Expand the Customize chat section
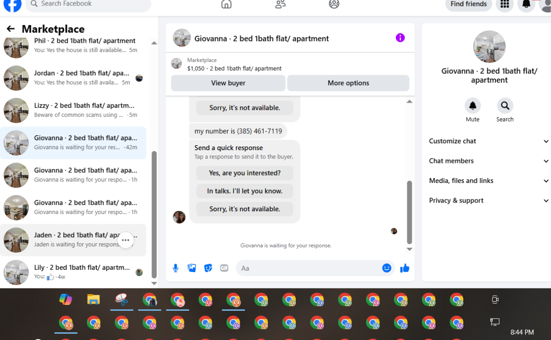Viewport: 551px width, 340px height. [x=489, y=141]
